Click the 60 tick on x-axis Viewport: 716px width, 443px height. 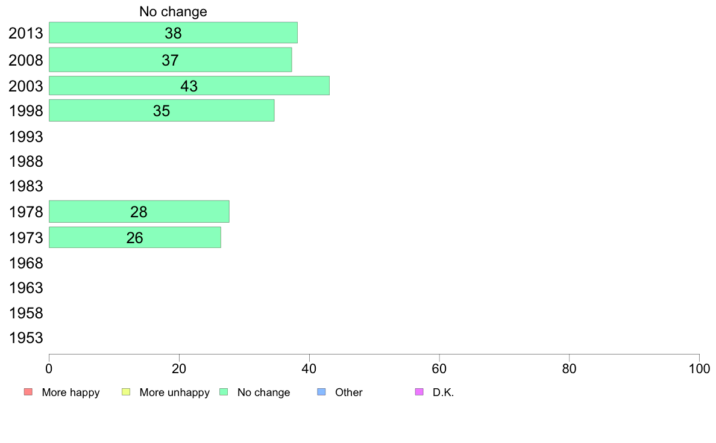pos(439,368)
